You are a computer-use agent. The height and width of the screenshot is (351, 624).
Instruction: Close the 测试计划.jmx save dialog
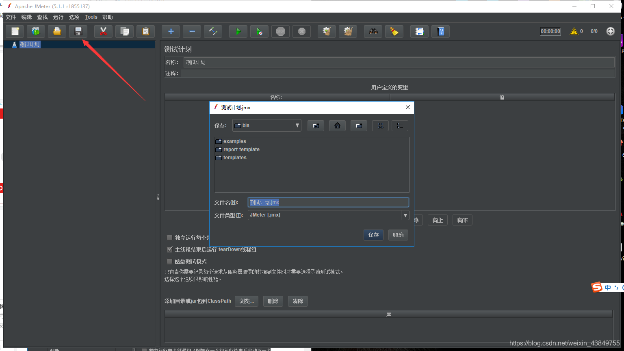(x=407, y=107)
